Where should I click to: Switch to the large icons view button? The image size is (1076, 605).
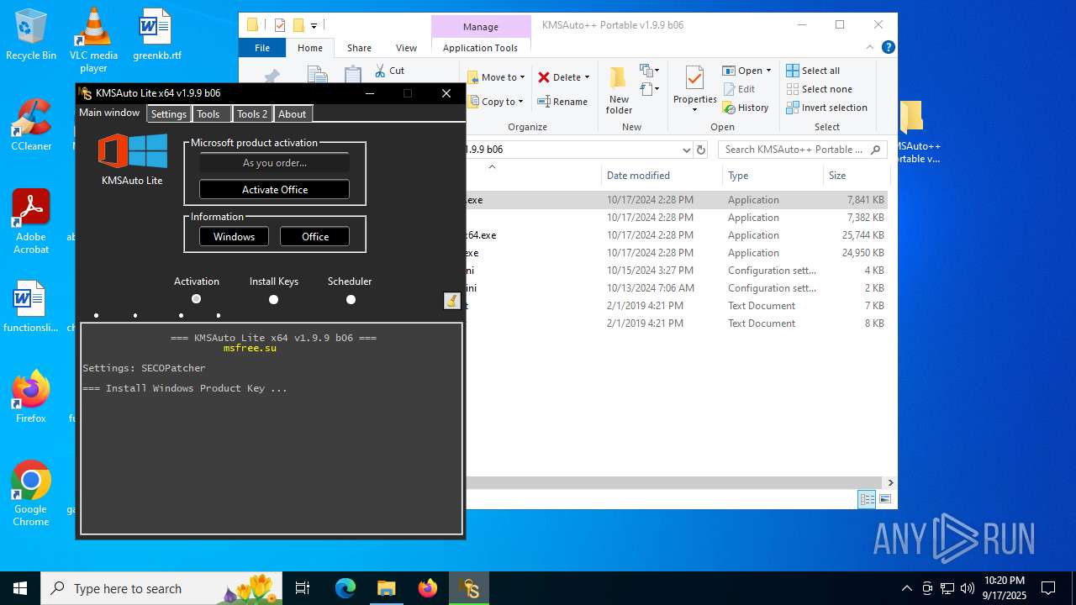tap(884, 499)
